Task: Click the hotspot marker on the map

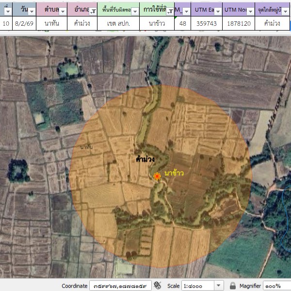Action: [157, 177]
